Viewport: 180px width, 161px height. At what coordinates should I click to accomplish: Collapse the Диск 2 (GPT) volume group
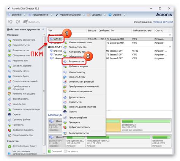(x=170, y=47)
